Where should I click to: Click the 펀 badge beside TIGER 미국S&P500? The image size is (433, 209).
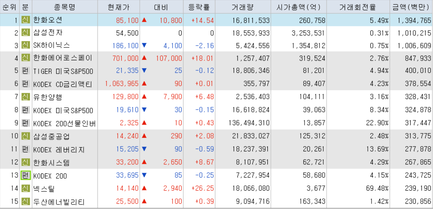[x=25, y=71]
